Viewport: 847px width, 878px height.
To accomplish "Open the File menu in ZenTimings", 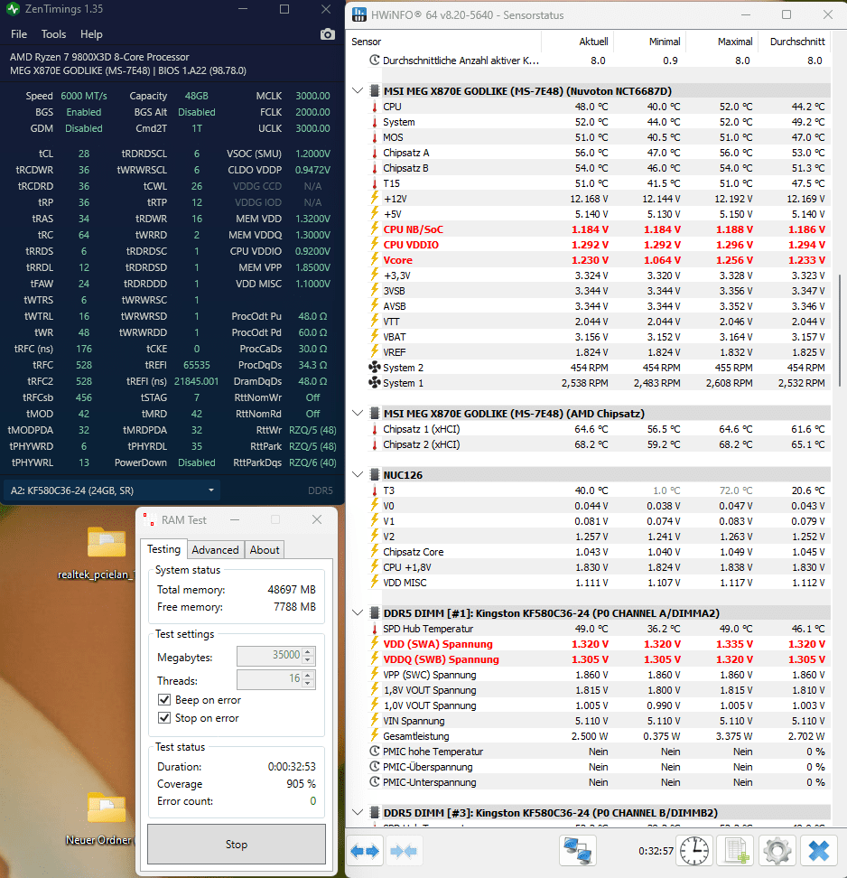I will pyautogui.click(x=18, y=34).
